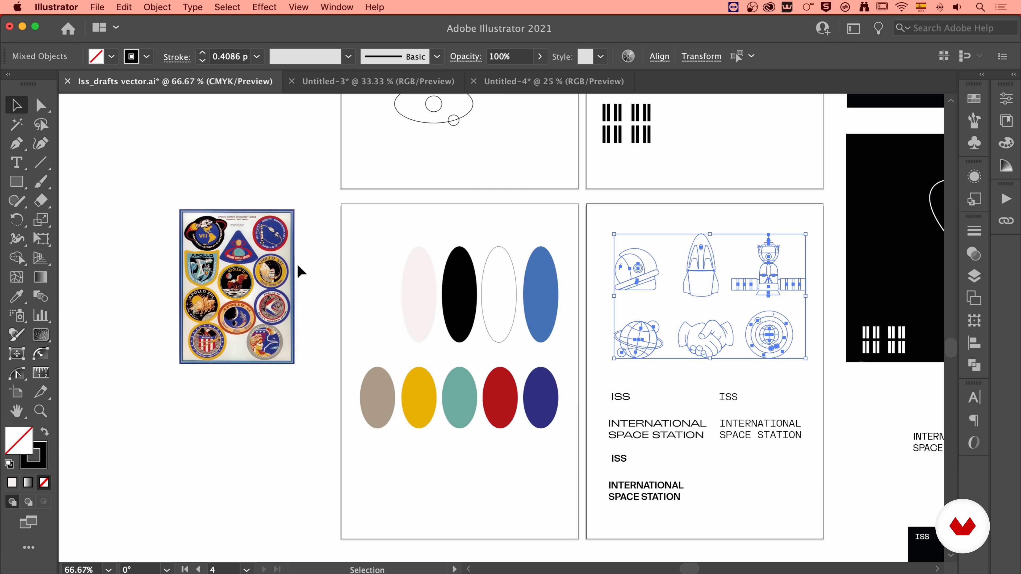The width and height of the screenshot is (1021, 574).
Task: Open the stroke weight dropdown
Action: pyautogui.click(x=257, y=56)
